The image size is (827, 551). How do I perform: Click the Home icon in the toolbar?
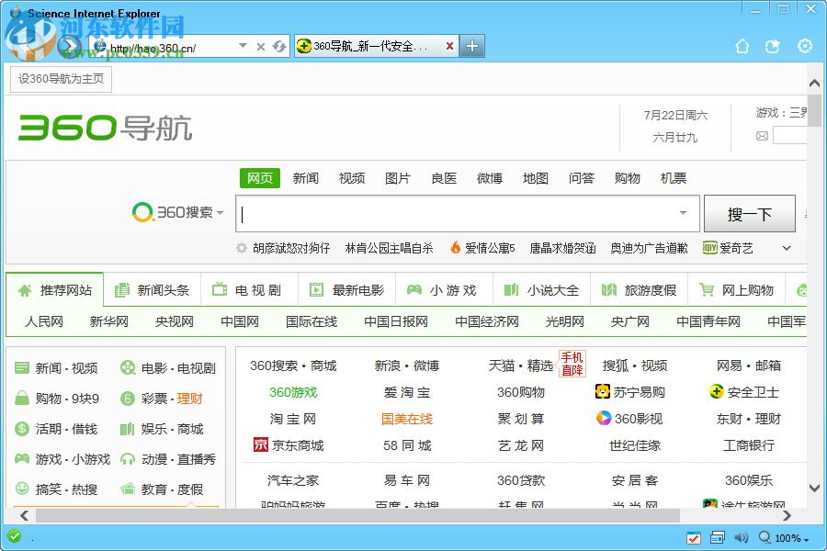[x=742, y=45]
